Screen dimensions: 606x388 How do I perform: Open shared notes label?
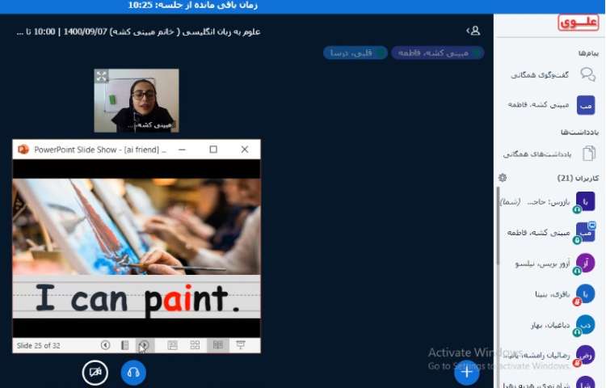tap(537, 154)
